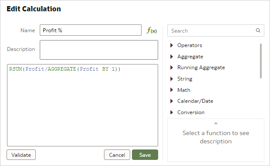Collapse the function description panel arrow

point(216,123)
